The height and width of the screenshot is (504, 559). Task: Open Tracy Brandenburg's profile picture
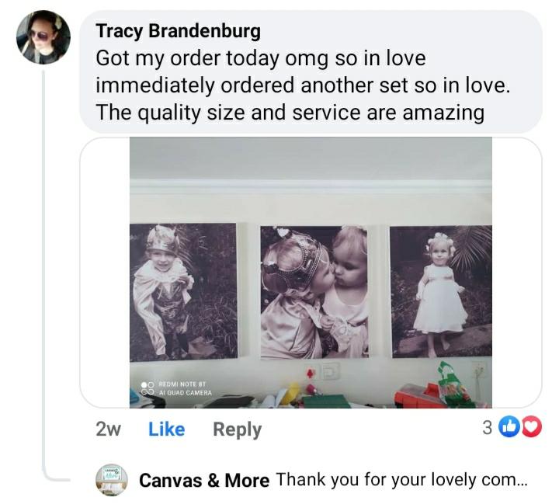43,37
